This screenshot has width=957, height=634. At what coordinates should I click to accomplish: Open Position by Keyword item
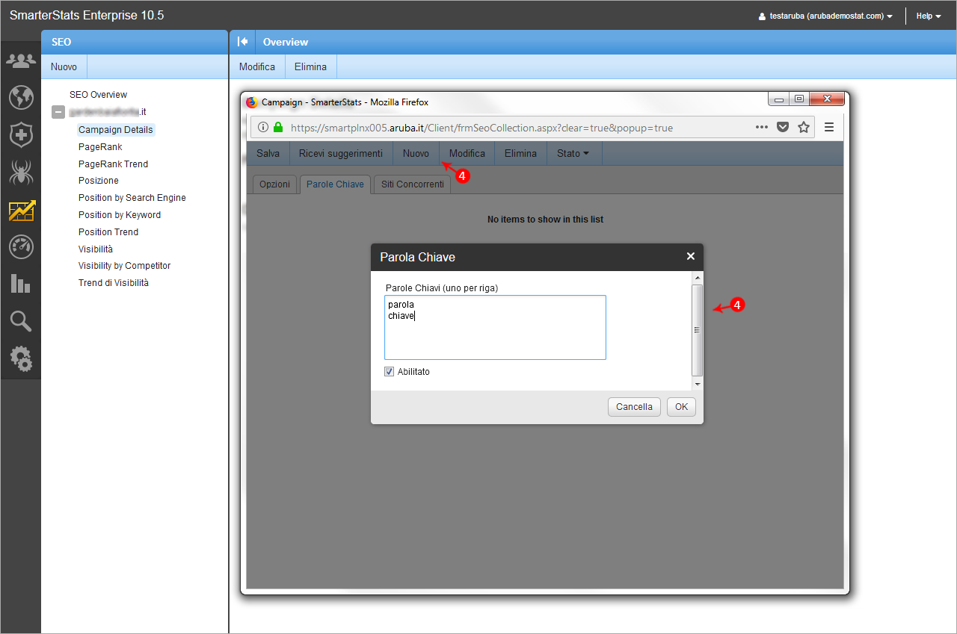(x=120, y=215)
